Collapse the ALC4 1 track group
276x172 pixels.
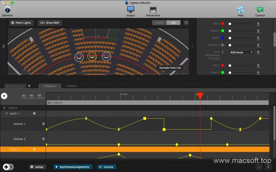tap(6, 114)
